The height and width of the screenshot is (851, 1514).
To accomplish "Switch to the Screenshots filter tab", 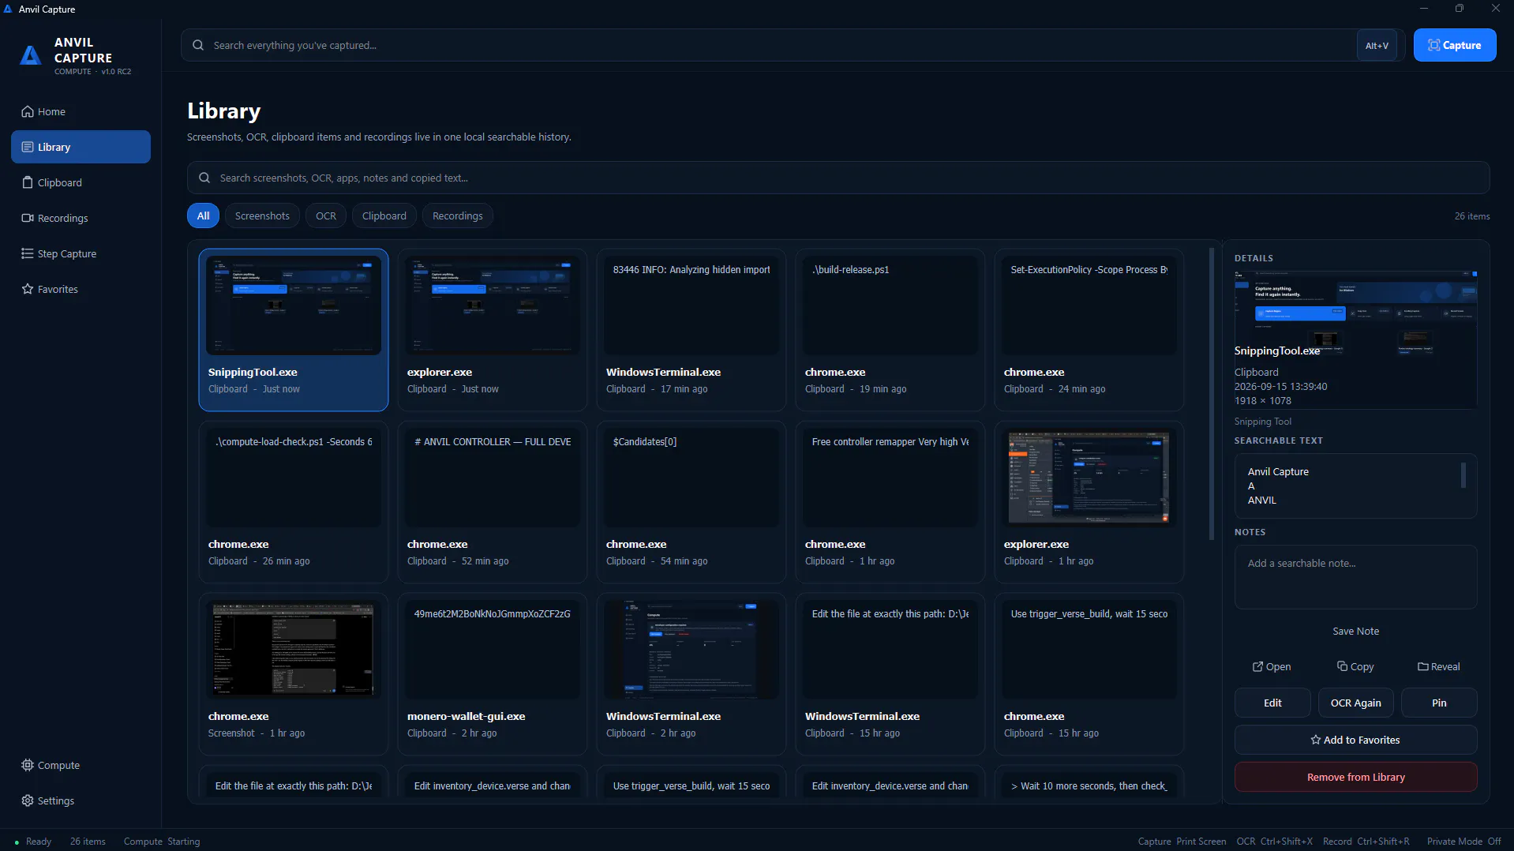I will (x=262, y=216).
